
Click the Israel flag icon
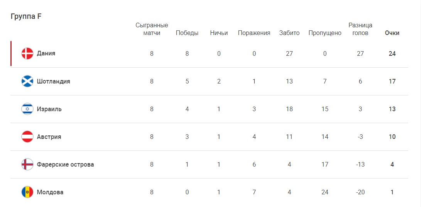pyautogui.click(x=27, y=109)
